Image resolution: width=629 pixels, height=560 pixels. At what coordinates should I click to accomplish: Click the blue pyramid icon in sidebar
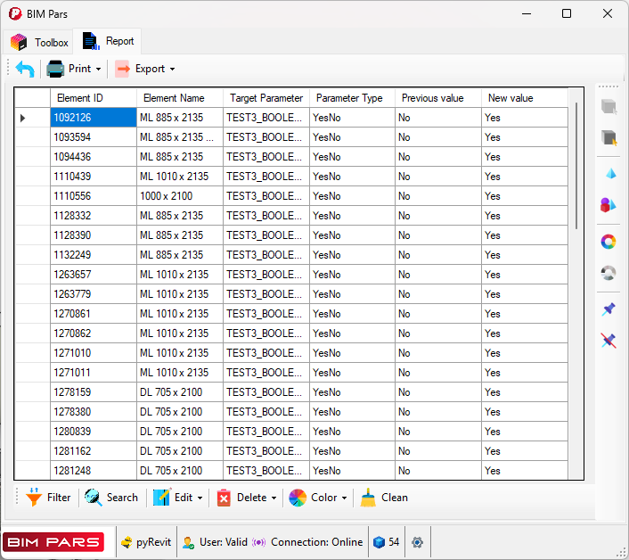(x=609, y=173)
